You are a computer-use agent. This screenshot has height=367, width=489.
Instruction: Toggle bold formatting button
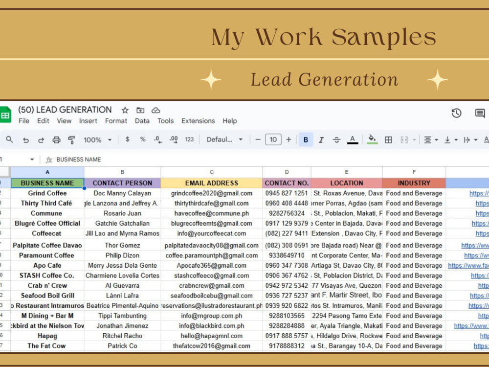point(306,140)
